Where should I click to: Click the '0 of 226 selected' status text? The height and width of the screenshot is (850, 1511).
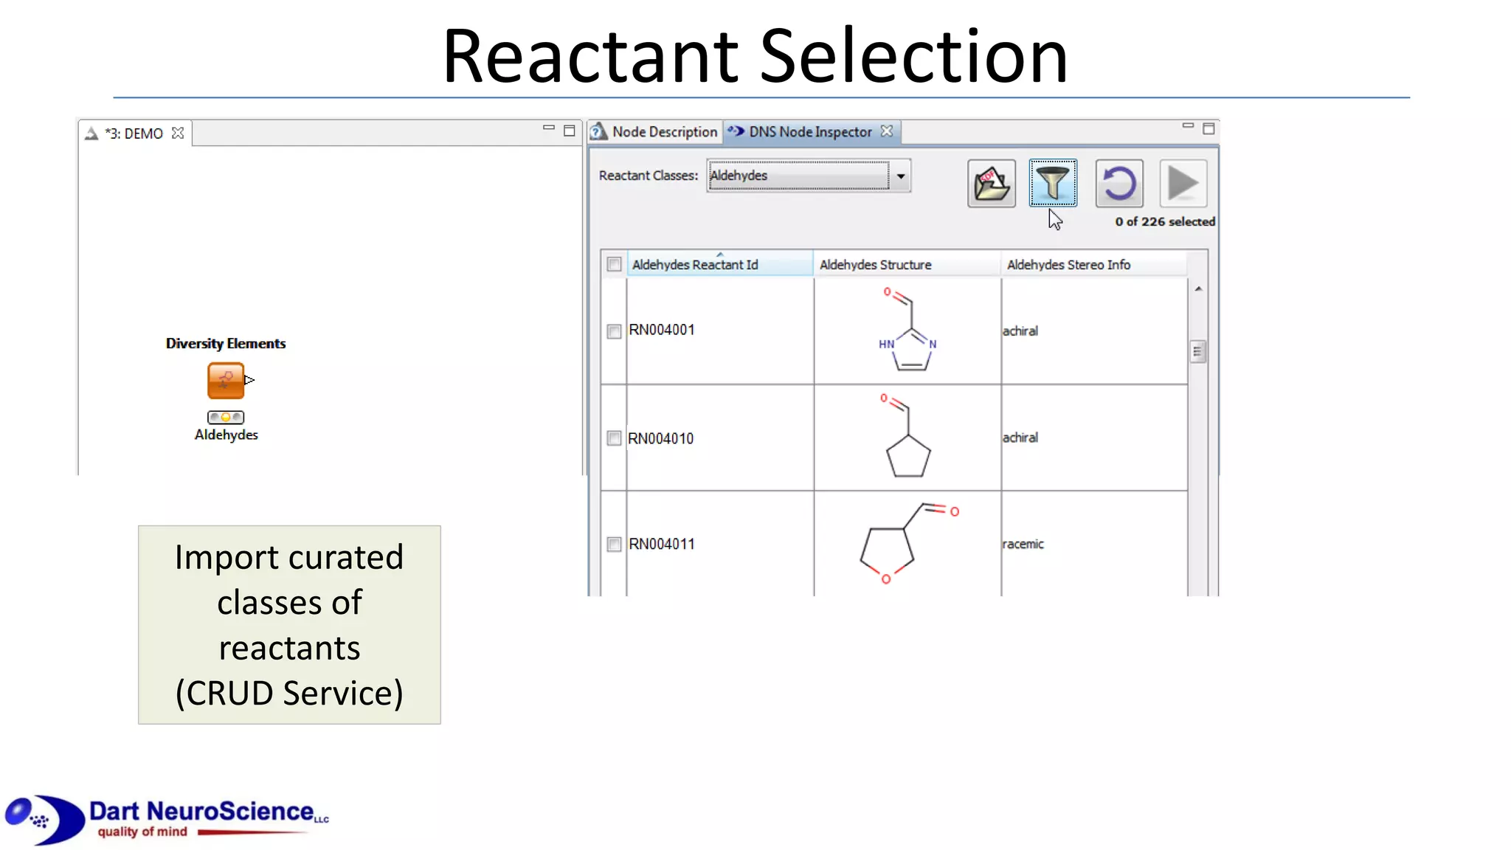[1165, 221]
